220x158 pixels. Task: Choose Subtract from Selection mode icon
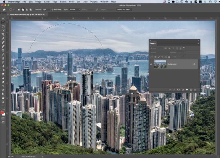tap(27, 10)
